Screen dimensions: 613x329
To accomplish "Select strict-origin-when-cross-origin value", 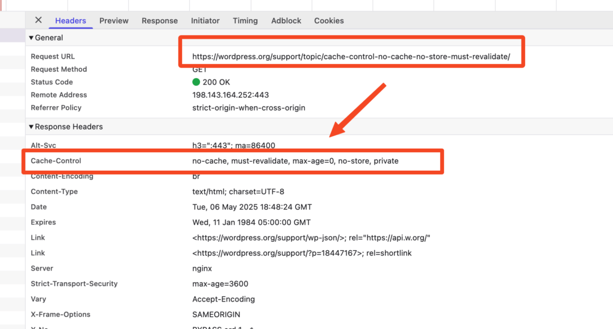I will click(x=248, y=108).
